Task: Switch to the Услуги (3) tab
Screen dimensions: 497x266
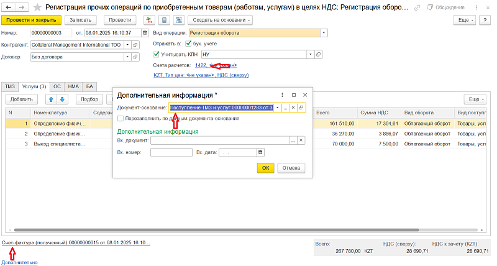Action: [34, 86]
